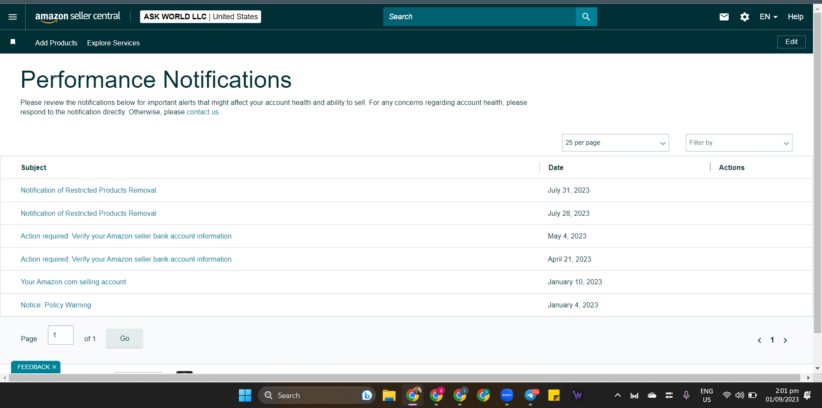
Task: Click the Bing icon in taskbar search
Action: pyautogui.click(x=367, y=395)
